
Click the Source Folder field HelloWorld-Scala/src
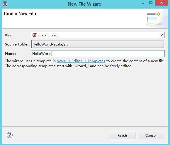pyautogui.click(x=98, y=44)
